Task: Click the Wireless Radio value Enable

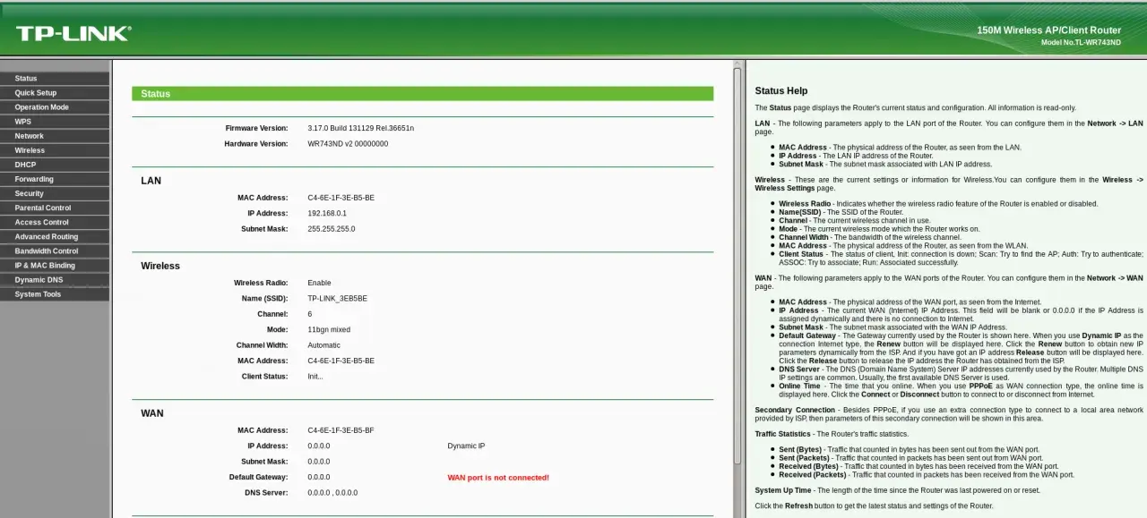Action: [319, 283]
